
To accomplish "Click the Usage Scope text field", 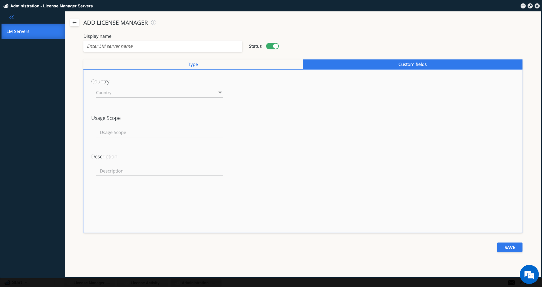I will pyautogui.click(x=159, y=132).
